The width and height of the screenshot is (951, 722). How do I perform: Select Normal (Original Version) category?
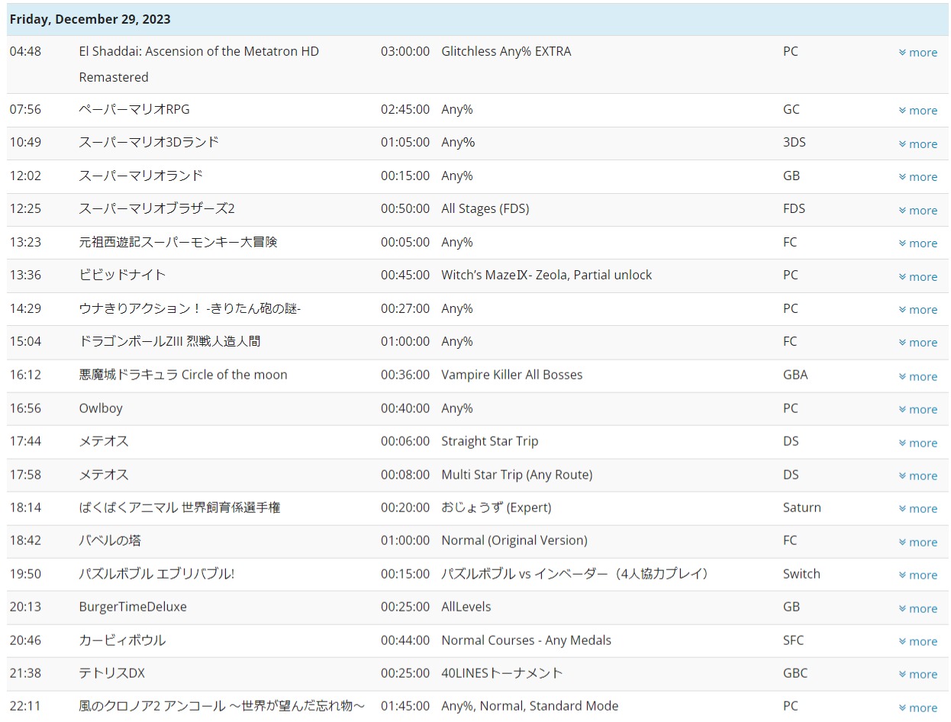point(514,540)
